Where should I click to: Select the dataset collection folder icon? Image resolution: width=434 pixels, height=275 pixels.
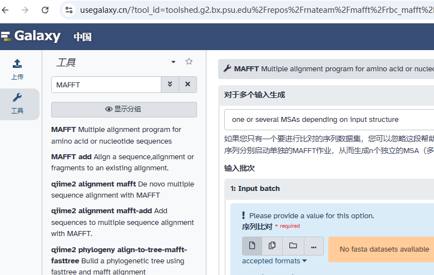pos(293,246)
